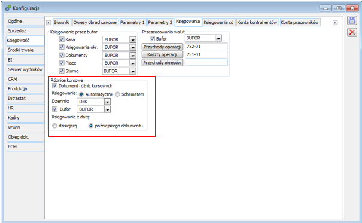The width and height of the screenshot is (362, 223).
Task: Open Przeszacowania walut BUFOR dropdown
Action: tap(218, 38)
